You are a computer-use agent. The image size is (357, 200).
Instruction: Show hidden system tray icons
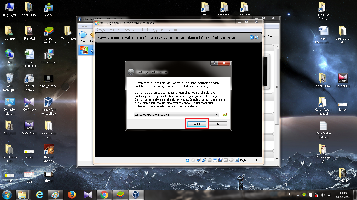click(x=298, y=195)
